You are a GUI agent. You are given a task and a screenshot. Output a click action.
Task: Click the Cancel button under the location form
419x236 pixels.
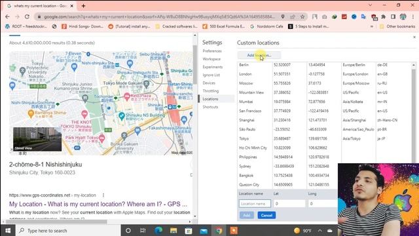pos(266,215)
